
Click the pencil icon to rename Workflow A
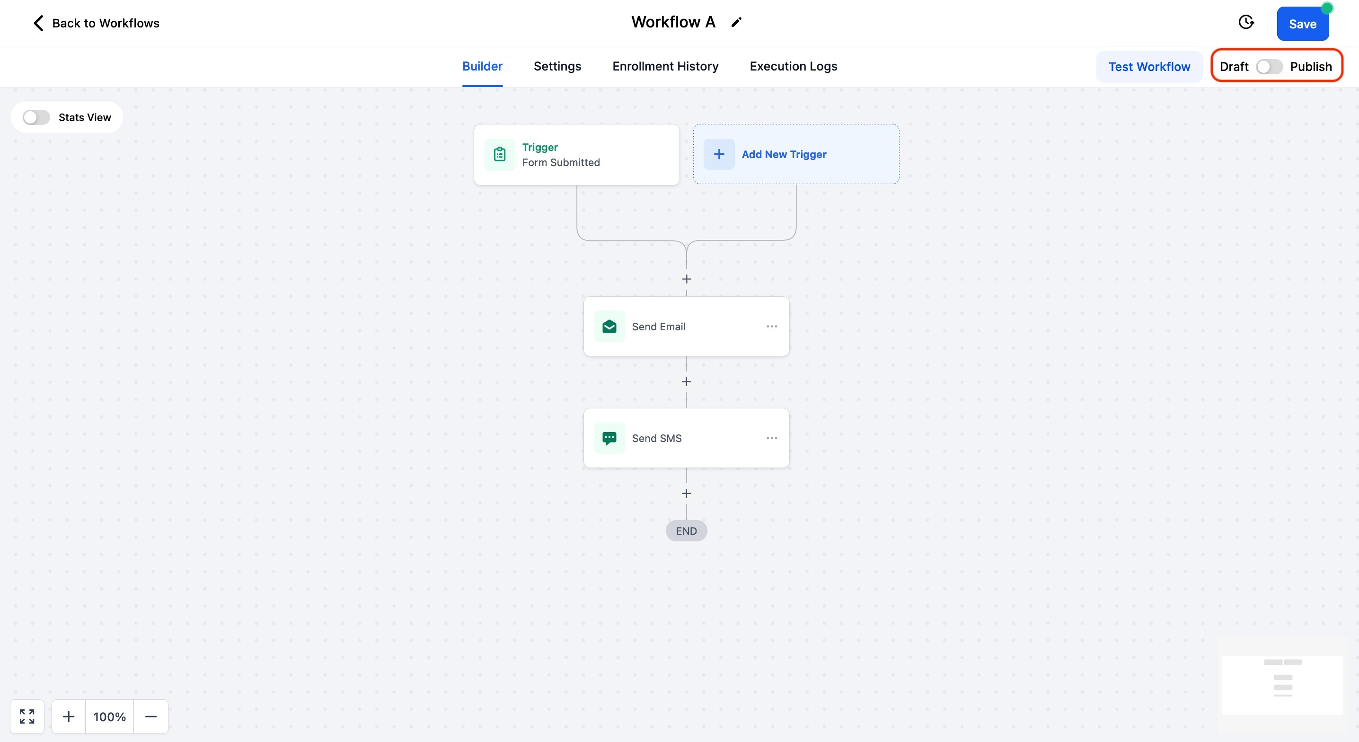click(736, 22)
